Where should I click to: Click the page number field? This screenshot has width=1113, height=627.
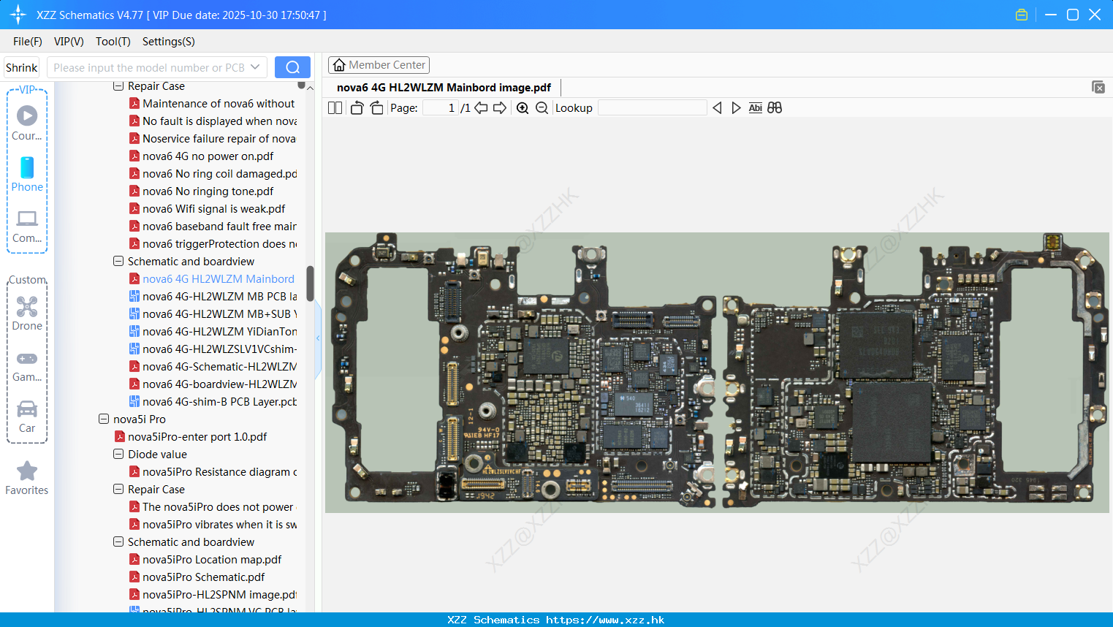point(441,107)
